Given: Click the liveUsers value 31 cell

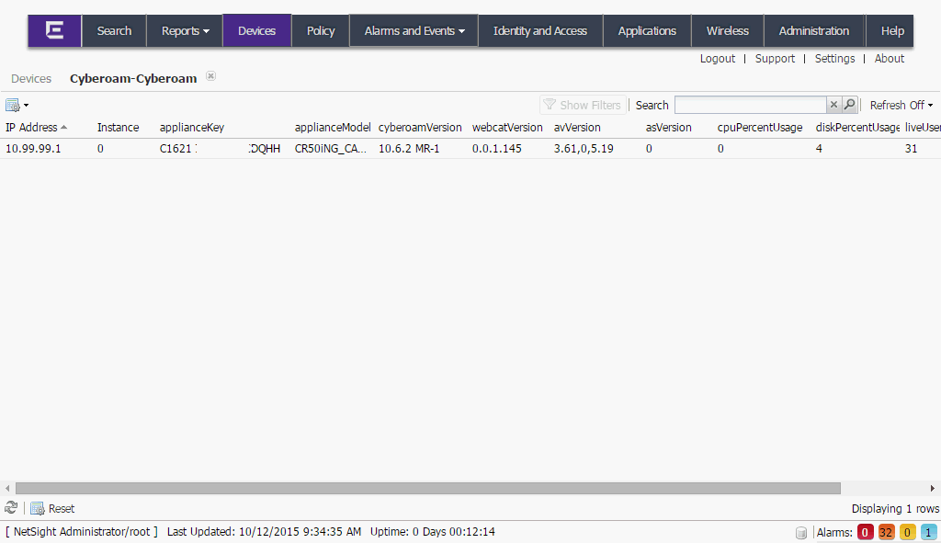Looking at the screenshot, I should click(x=911, y=149).
